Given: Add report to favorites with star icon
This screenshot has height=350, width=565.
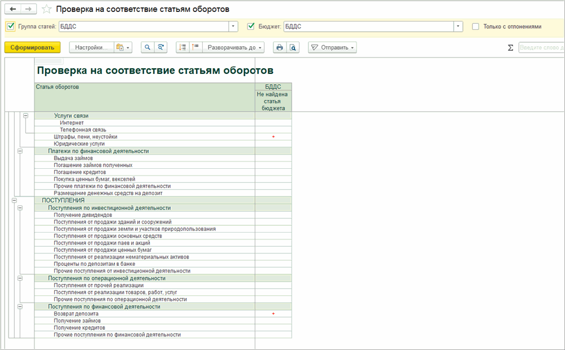Looking at the screenshot, I should (x=46, y=10).
